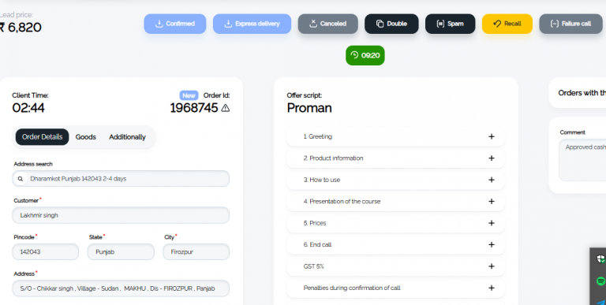
Task: Click the lead price ₹ 6,820
Action: click(x=21, y=28)
